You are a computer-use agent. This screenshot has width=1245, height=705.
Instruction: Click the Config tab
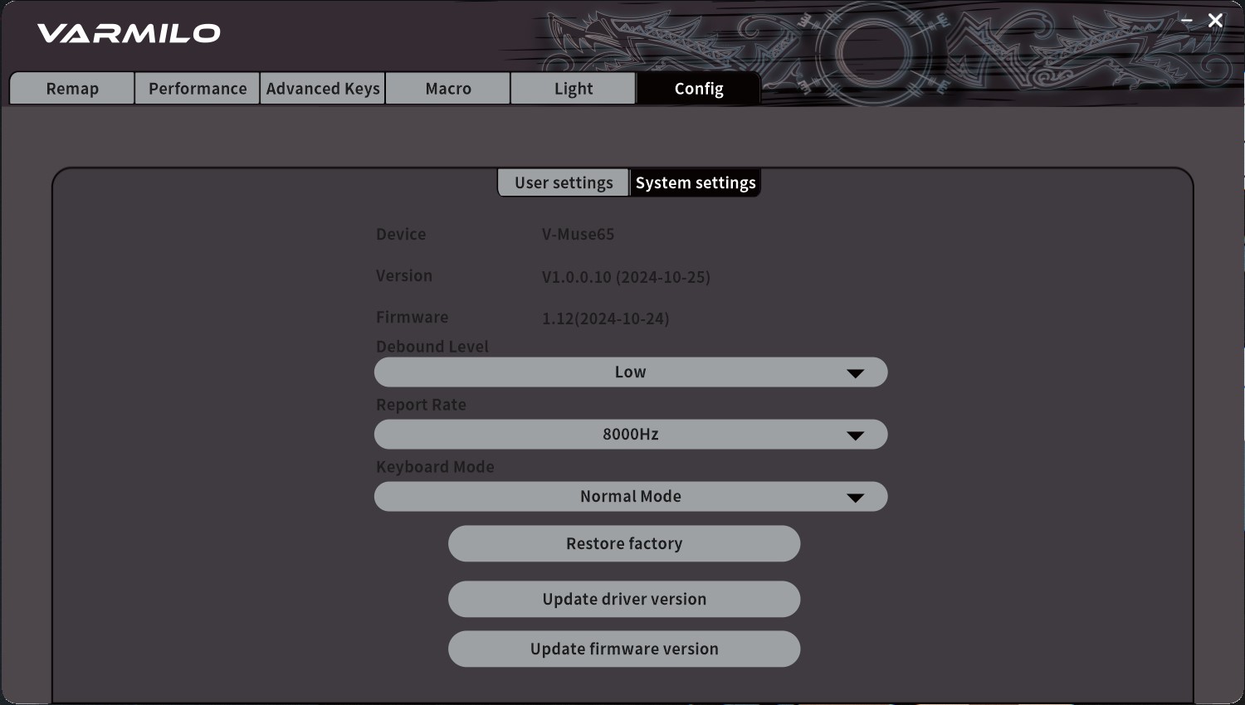(x=699, y=89)
